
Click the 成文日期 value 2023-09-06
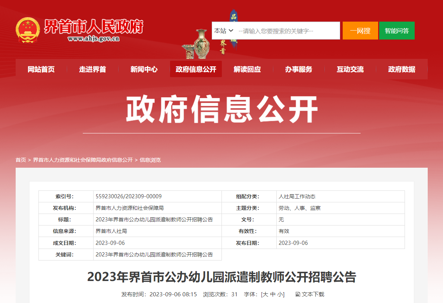point(110,243)
